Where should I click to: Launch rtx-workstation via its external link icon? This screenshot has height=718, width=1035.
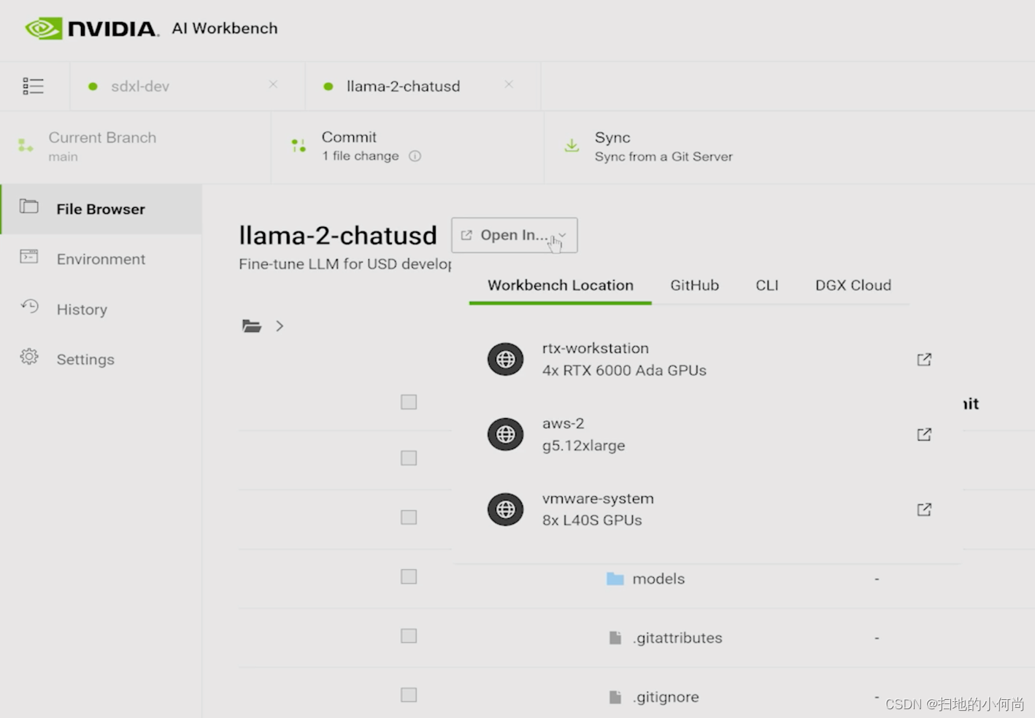coord(923,359)
